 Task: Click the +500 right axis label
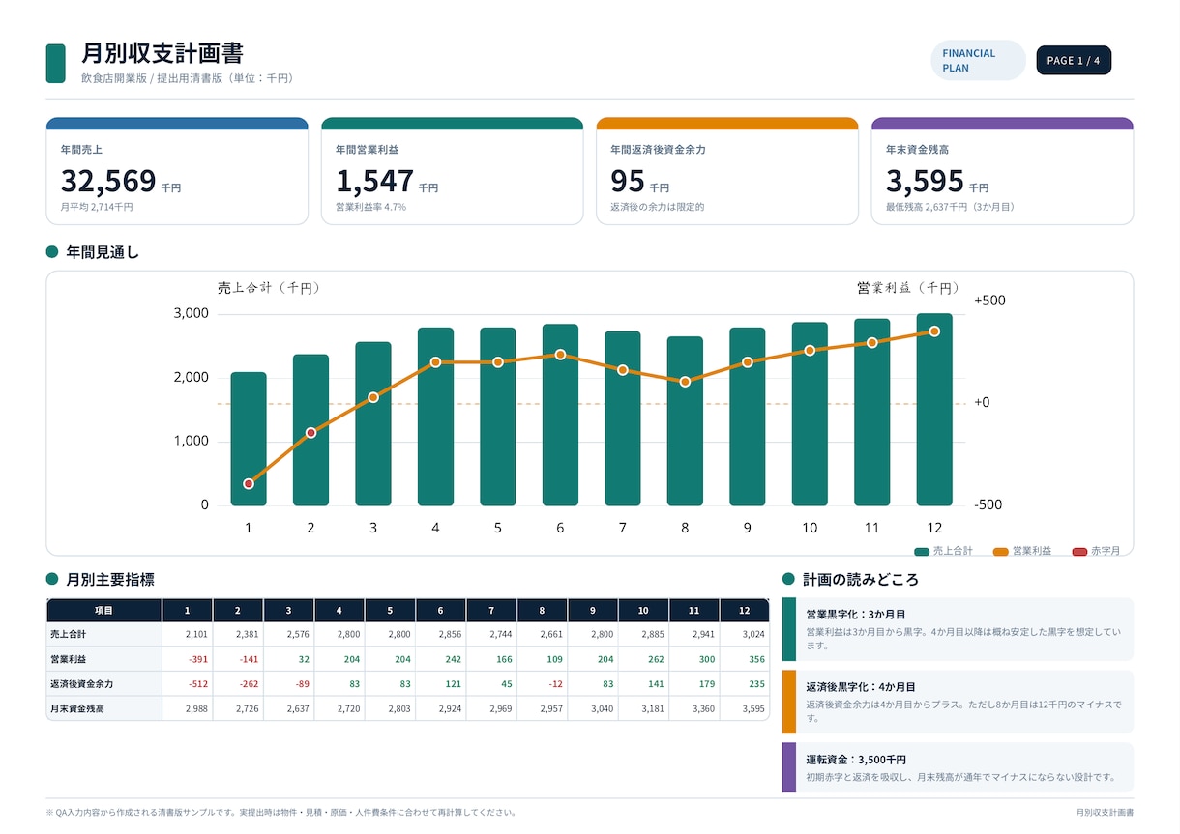[989, 301]
